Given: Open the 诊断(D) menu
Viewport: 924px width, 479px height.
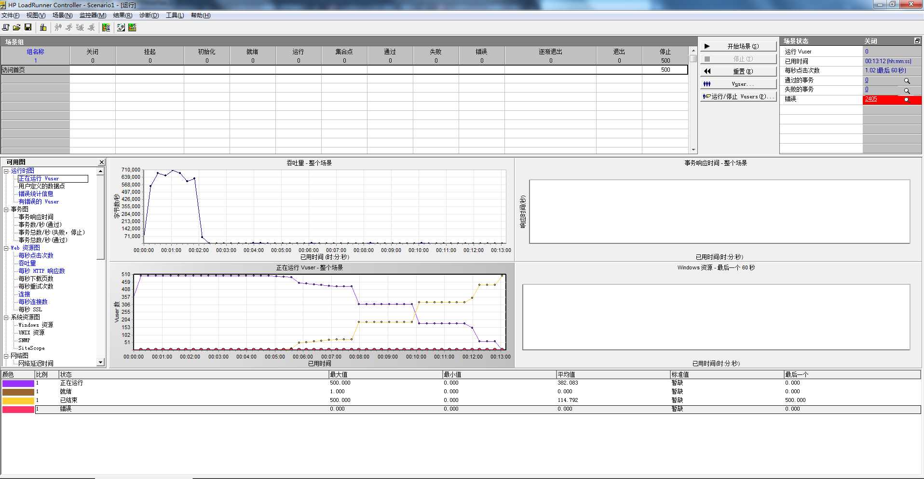Looking at the screenshot, I should pos(149,15).
